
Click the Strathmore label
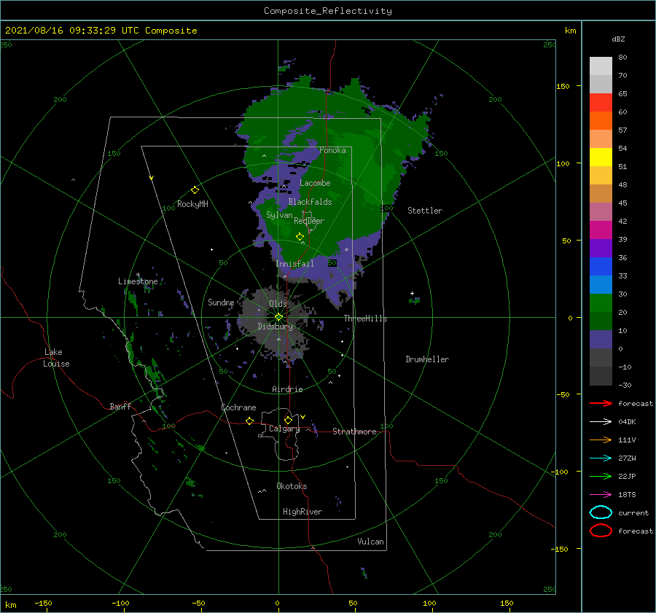(354, 432)
